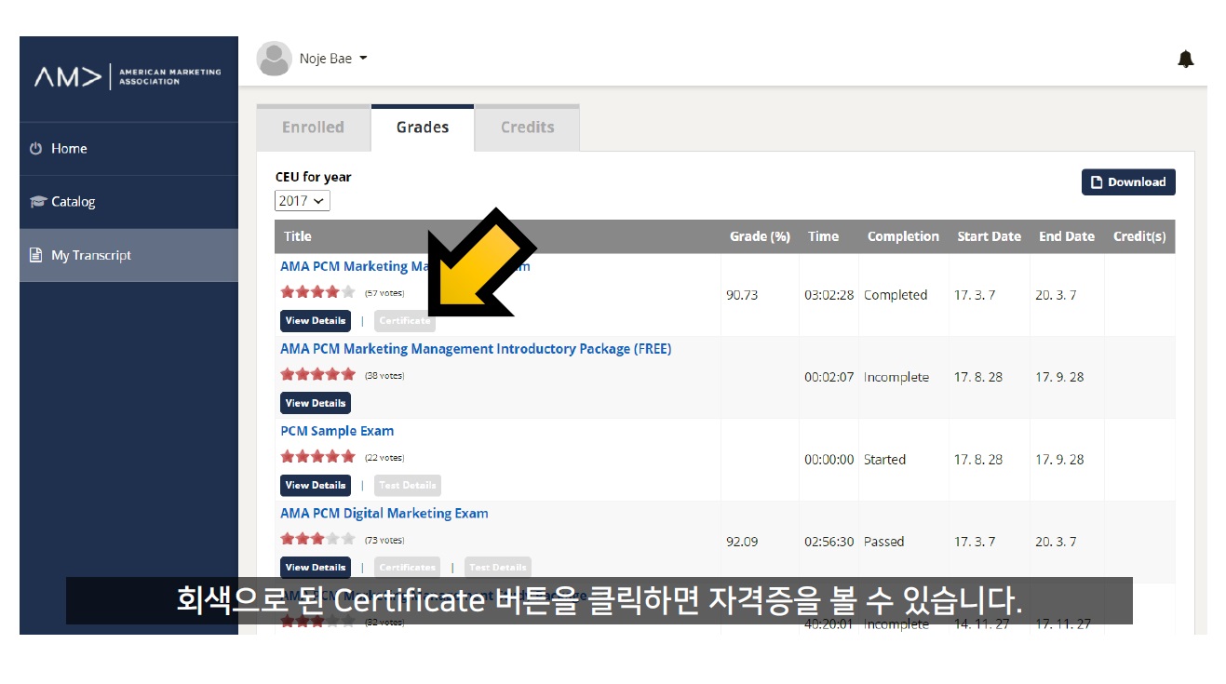Viewport: 1226px width, 684px height.
Task: Click the star rating for Digital Marketing Exam
Action: point(317,539)
